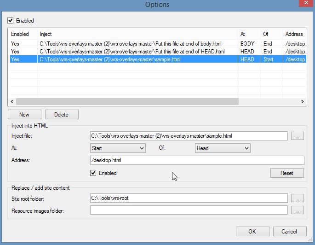Viewport: 315px width, 245px height.
Task: Click the Enabled column header in list
Action: coord(23,34)
